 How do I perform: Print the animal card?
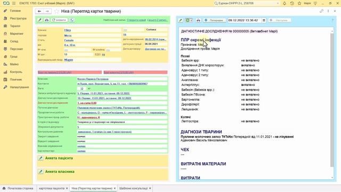pos(46,20)
